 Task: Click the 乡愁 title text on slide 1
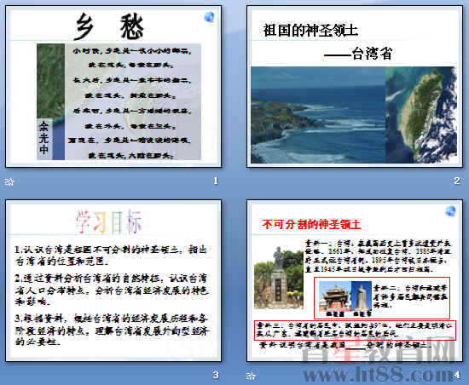[x=110, y=26]
